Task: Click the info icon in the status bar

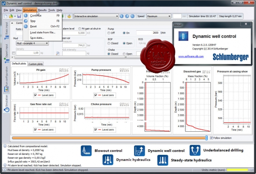Action: pyautogui.click(x=5, y=170)
